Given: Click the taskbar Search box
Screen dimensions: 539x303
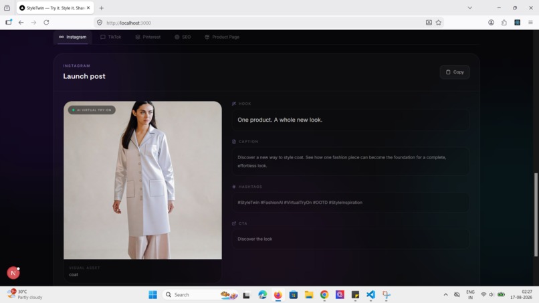Looking at the screenshot, I should pos(200,294).
